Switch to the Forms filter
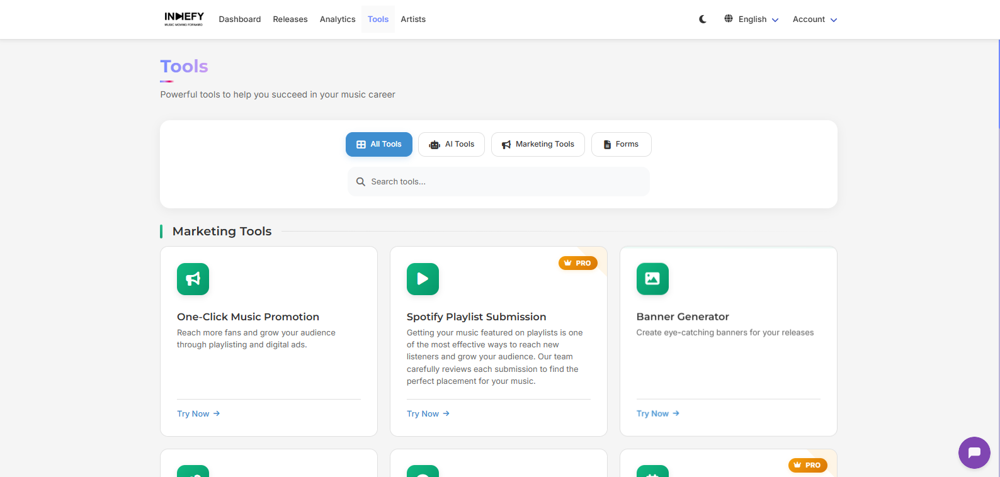 (621, 144)
